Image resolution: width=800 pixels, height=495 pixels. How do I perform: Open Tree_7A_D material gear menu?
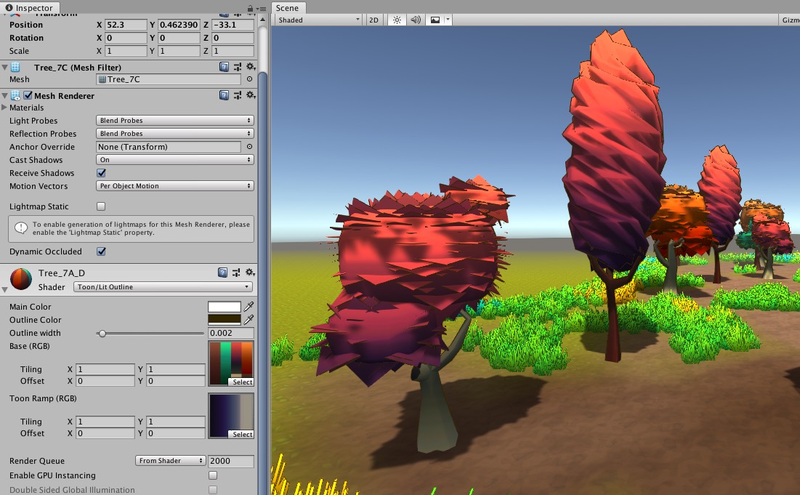(249, 273)
